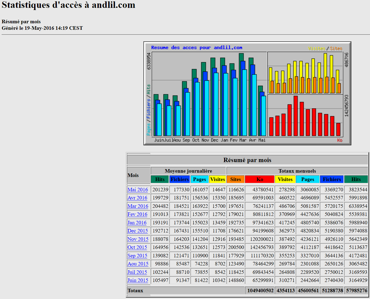Click the page heading "Statistiques d'accès à andlil.com"
The image size is (370, 299).
[68, 5]
